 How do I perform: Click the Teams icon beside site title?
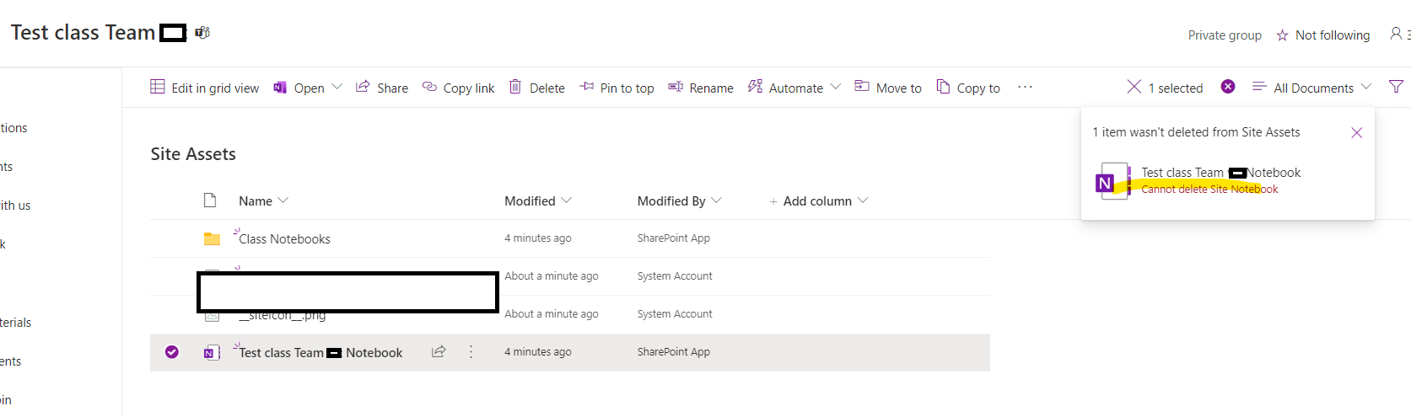point(202,33)
